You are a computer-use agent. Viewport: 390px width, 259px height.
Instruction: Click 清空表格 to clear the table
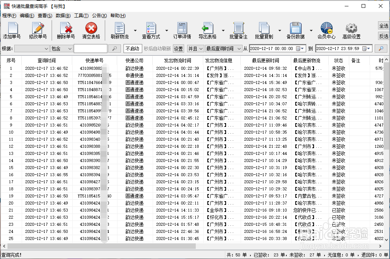point(91,30)
